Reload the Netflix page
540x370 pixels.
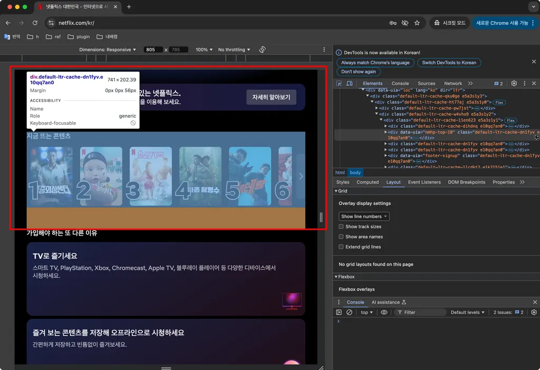(x=35, y=23)
